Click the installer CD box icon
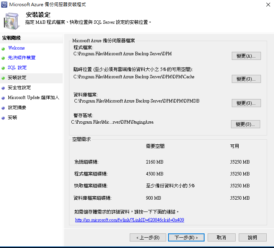Viewport: 274px width, 248px height. [11, 21]
